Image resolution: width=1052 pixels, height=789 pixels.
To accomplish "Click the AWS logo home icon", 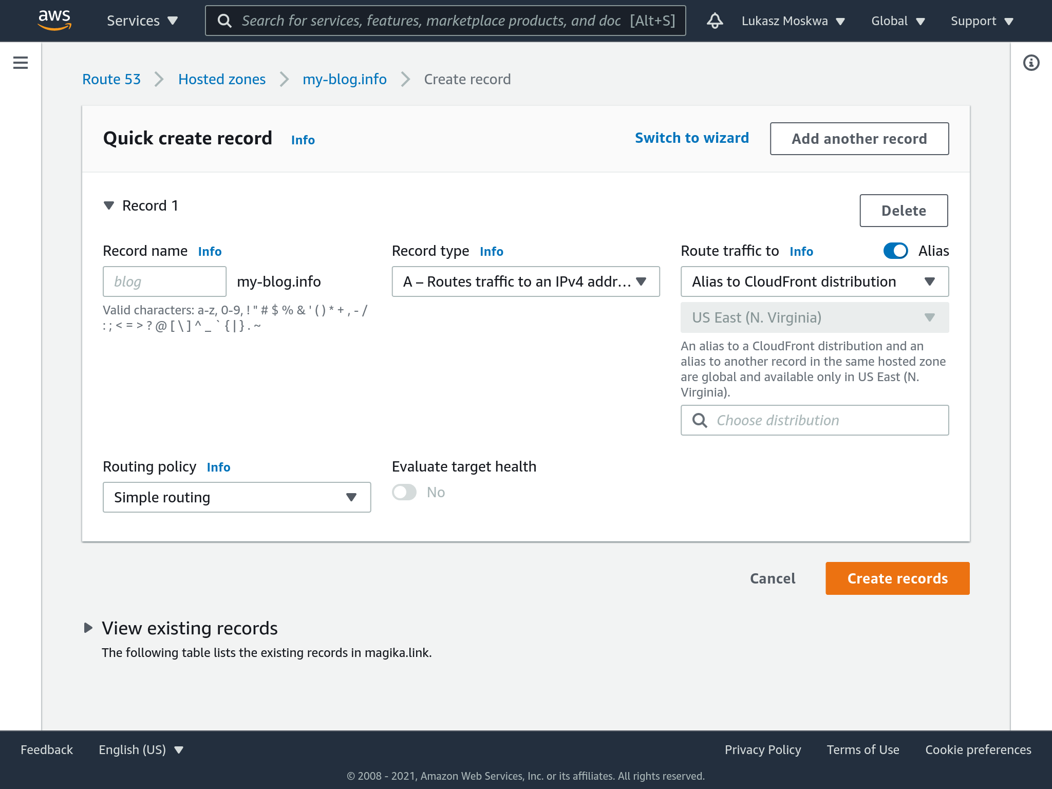I will 54,20.
